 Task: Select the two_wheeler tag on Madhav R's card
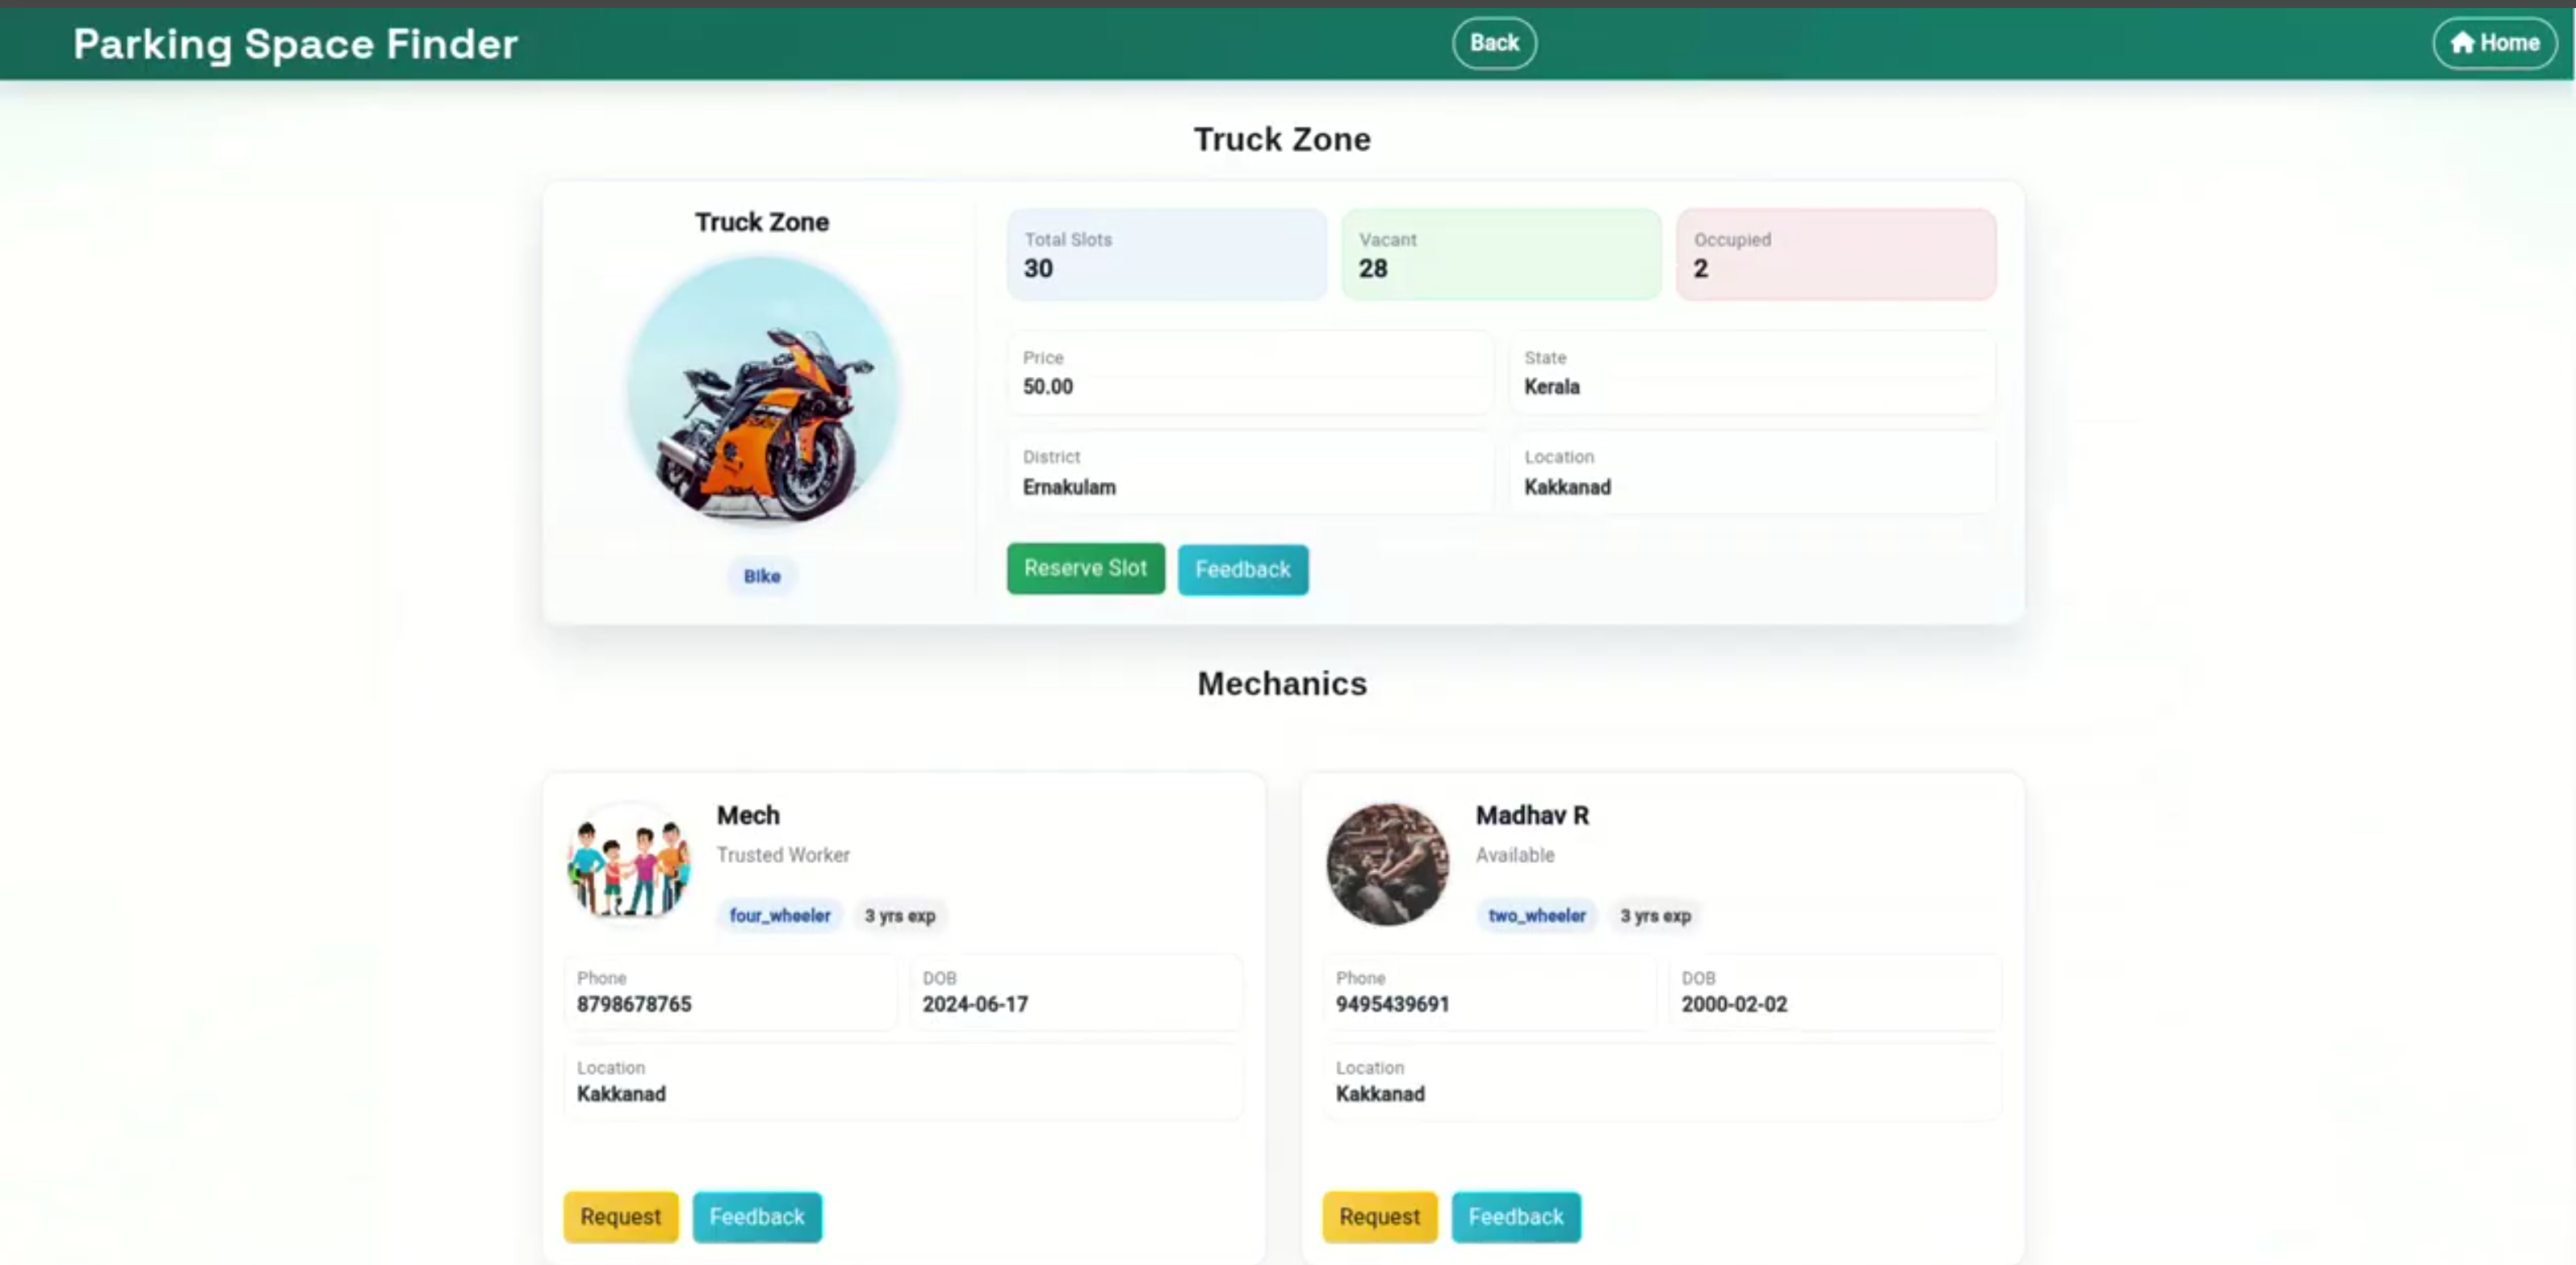(1537, 915)
